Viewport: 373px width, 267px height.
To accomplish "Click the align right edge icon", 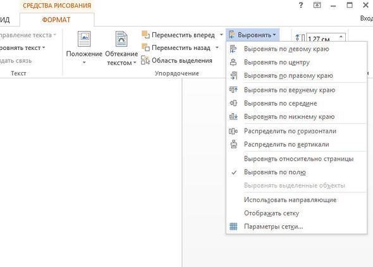I will (x=234, y=76).
